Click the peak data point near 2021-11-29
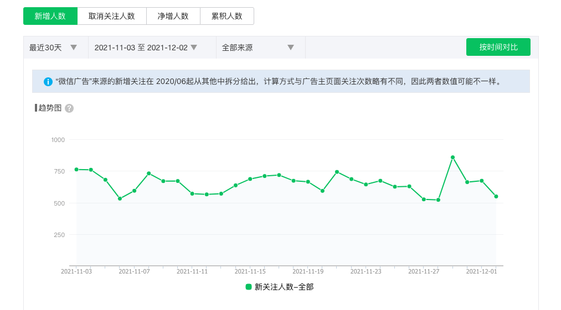This screenshot has height=310, width=561. click(452, 157)
